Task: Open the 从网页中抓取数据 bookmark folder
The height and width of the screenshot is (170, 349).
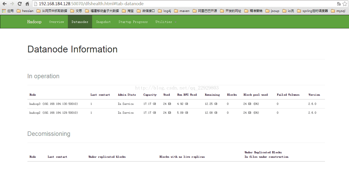Action: click(x=52, y=11)
